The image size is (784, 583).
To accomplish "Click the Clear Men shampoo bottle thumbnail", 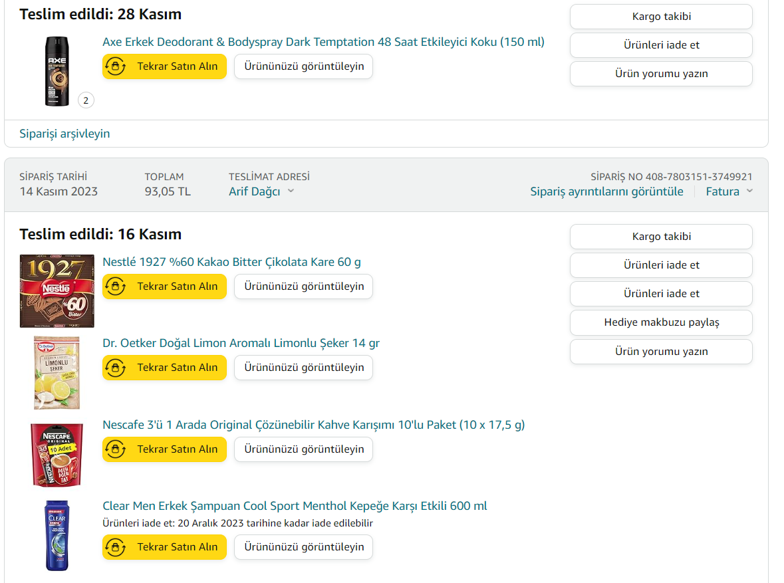I will (x=57, y=536).
